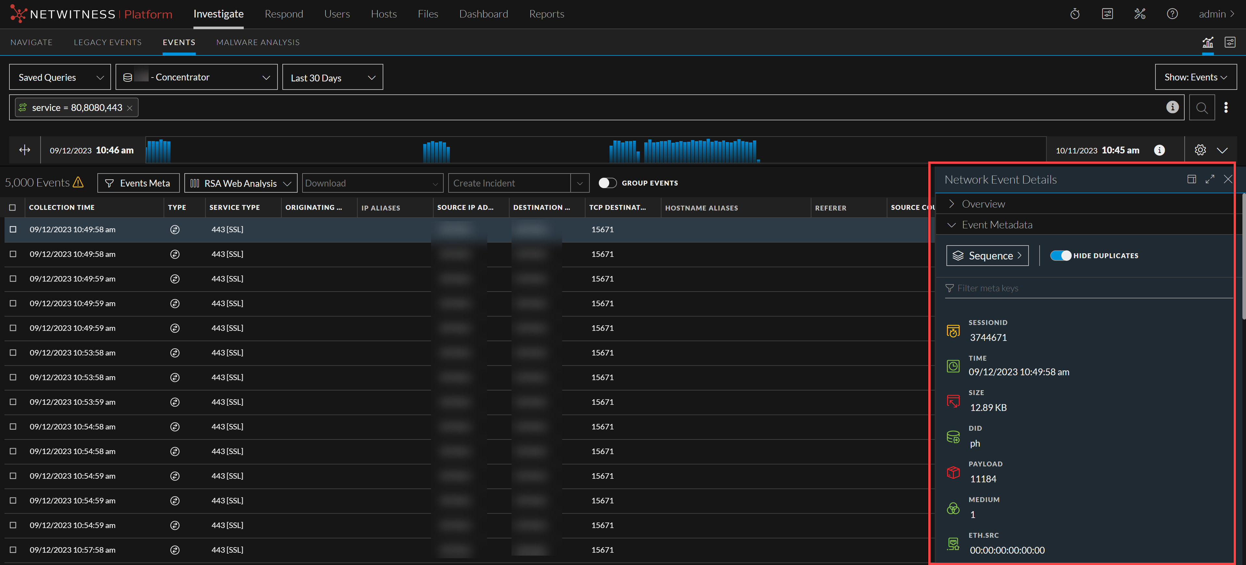This screenshot has width=1246, height=565.
Task: Click the help question mark icon
Action: click(x=1172, y=14)
